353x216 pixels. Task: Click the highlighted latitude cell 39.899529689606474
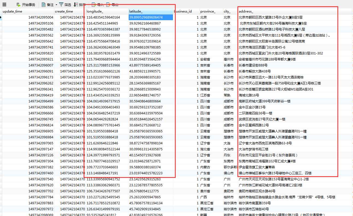point(151,17)
